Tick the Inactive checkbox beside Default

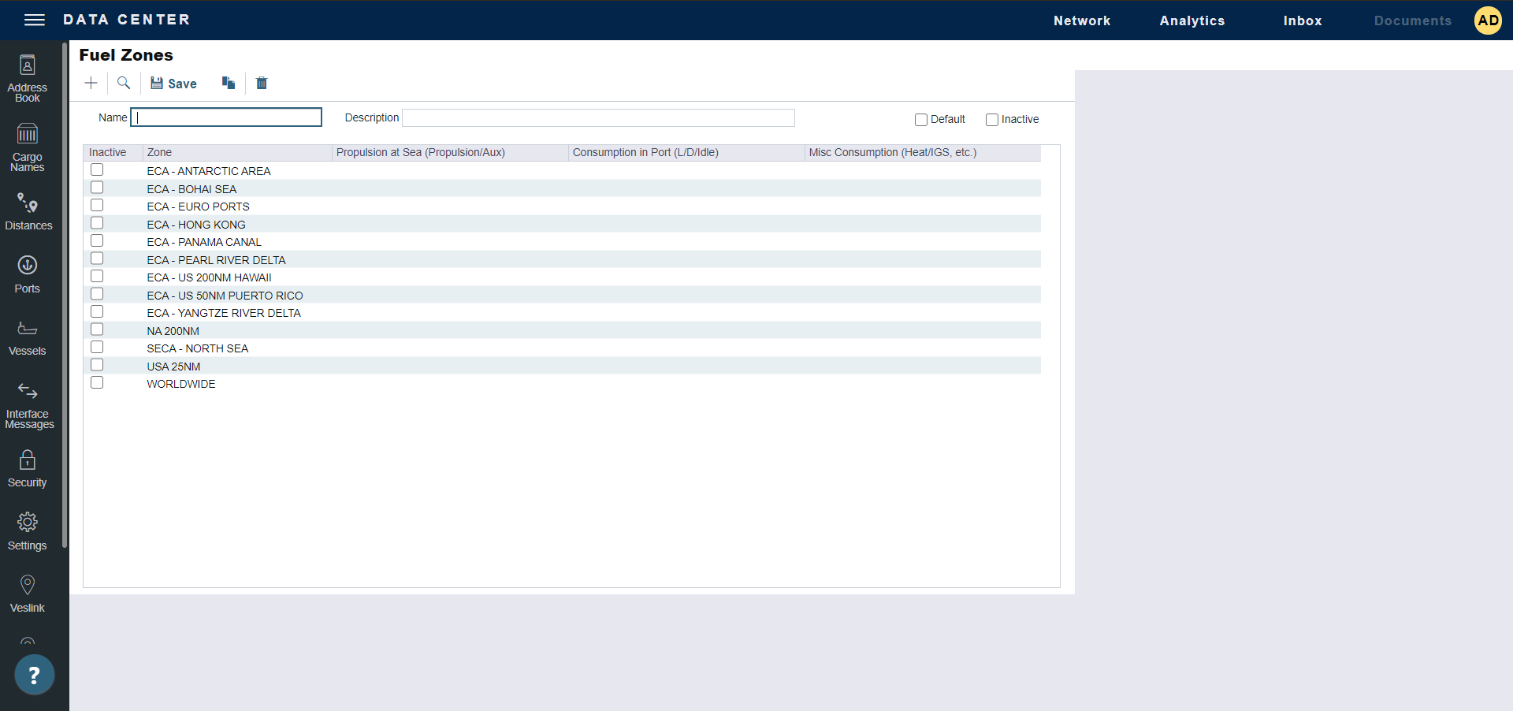pos(992,120)
